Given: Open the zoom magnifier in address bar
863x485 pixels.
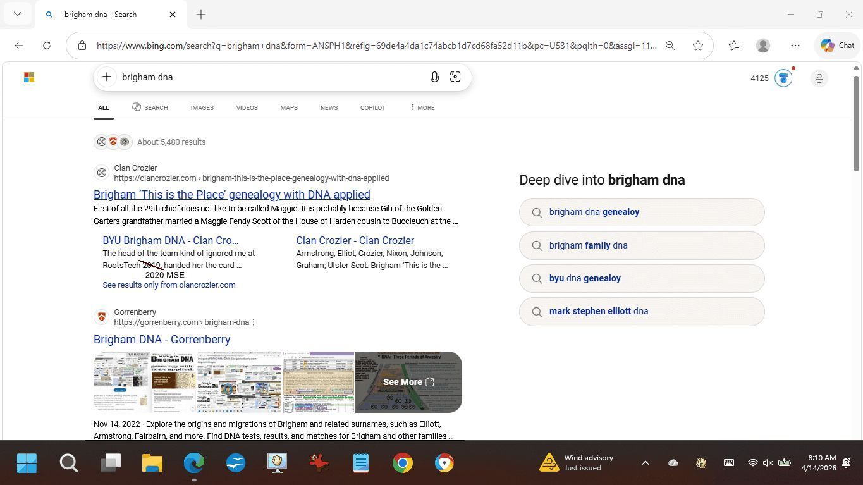Looking at the screenshot, I should point(670,46).
